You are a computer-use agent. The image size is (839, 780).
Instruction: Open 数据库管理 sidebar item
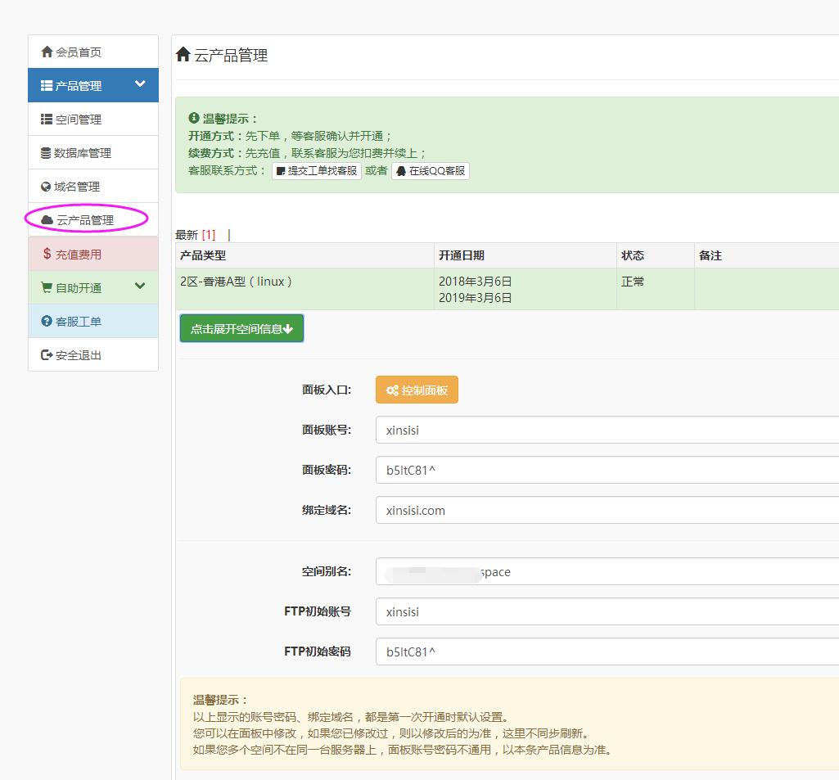[93, 152]
